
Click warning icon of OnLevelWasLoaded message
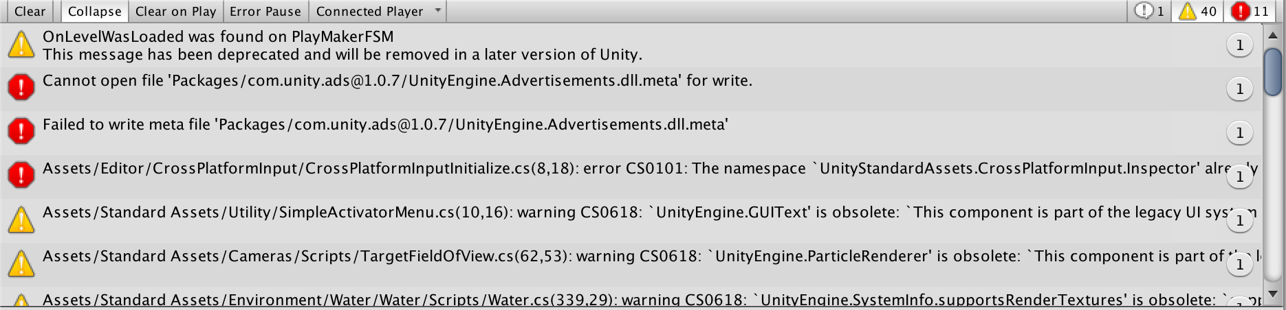pyautogui.click(x=21, y=45)
